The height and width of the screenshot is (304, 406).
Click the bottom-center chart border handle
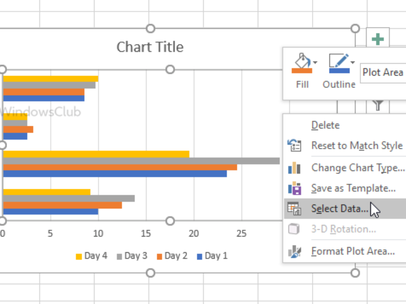[x=151, y=273]
